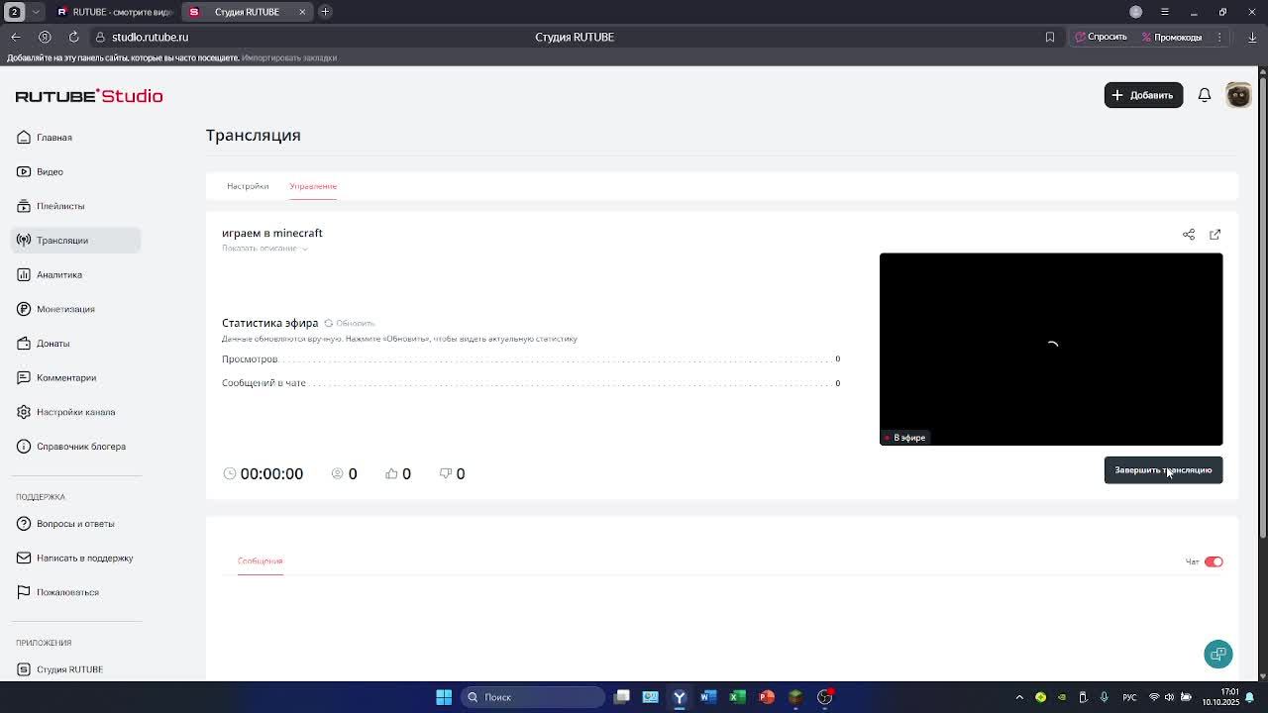Screen dimensions: 1268x713
Task: Open the user profile avatar
Action: pyautogui.click(x=1238, y=95)
